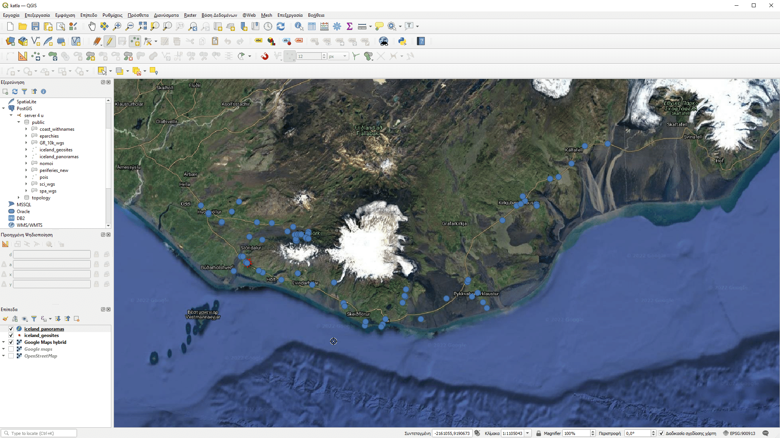Click the EPSG:900913 projection button

(743, 433)
